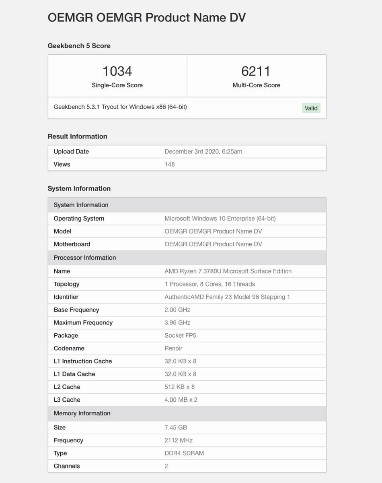
Task: Click the Processor Information section header
Action: (x=85, y=258)
